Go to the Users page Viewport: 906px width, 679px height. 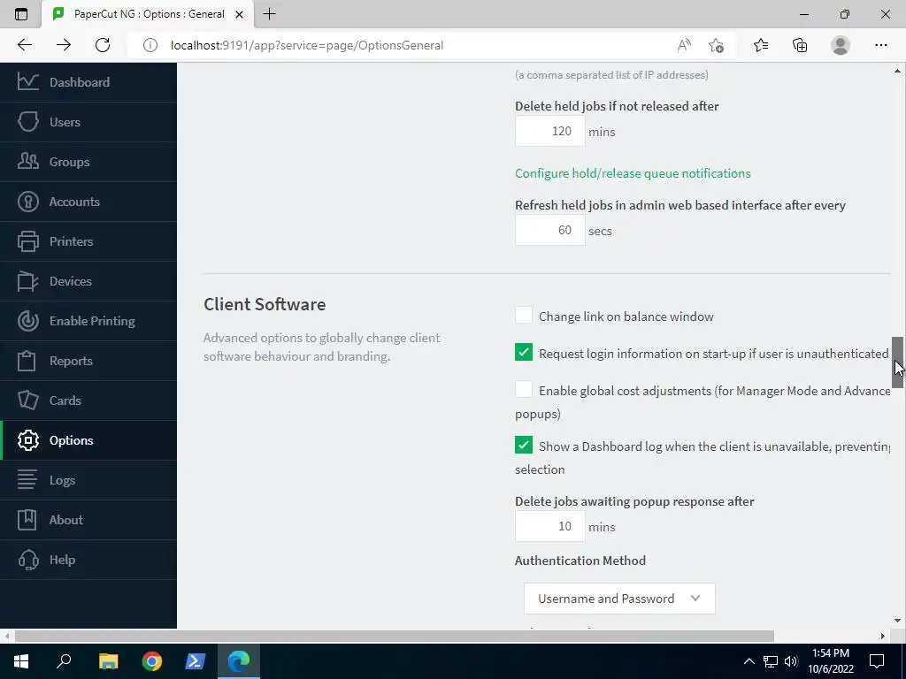pos(88,122)
